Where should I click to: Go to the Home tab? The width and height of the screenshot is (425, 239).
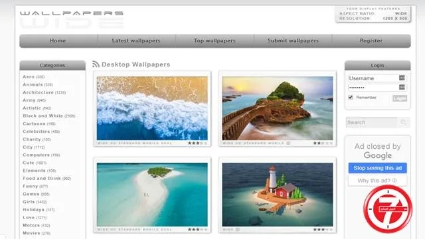tap(58, 40)
